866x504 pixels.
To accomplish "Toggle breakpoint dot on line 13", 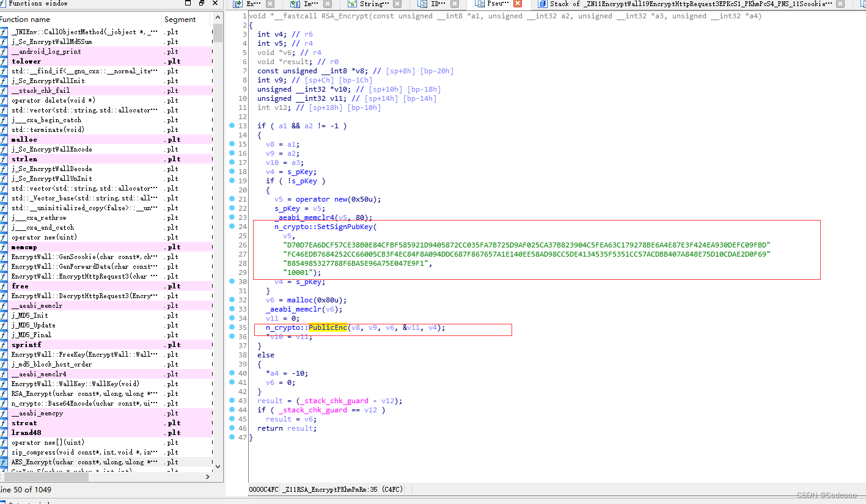I will (x=232, y=126).
